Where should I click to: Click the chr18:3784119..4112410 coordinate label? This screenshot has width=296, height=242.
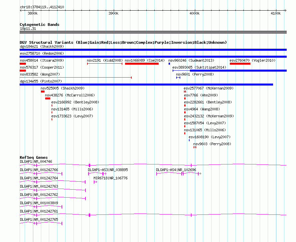pyautogui.click(x=42, y=7)
